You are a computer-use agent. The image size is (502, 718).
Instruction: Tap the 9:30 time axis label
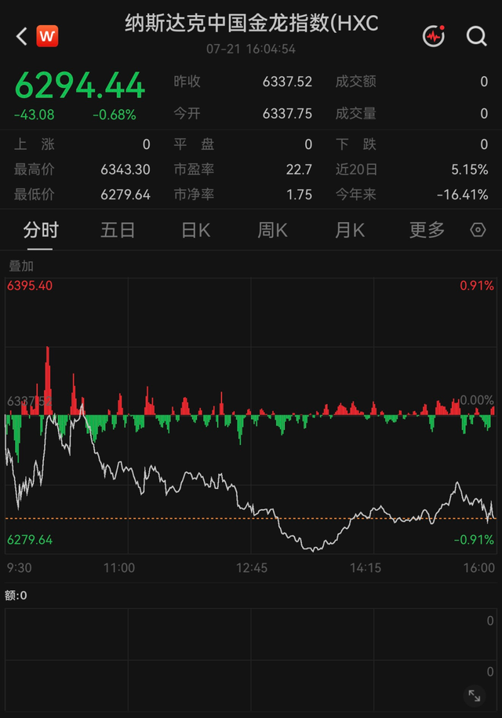tap(20, 568)
